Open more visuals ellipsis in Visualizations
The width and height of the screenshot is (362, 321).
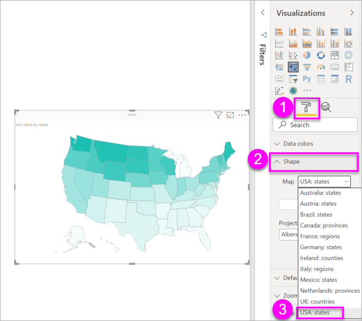[307, 91]
